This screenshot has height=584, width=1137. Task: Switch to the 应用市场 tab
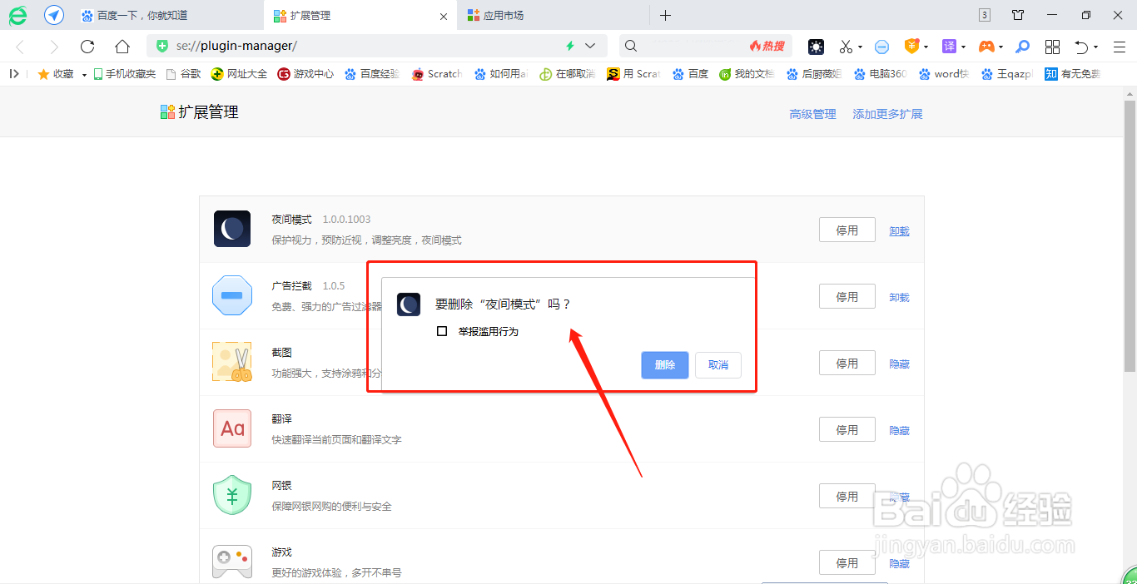[x=552, y=16]
